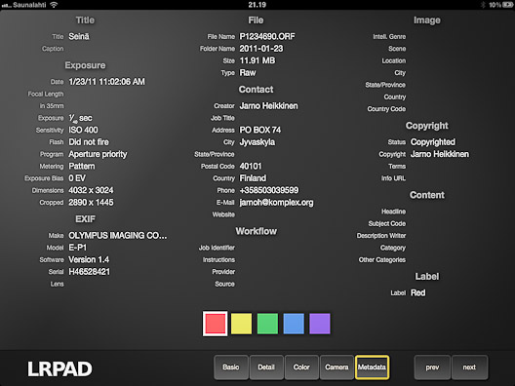Image resolution: width=515 pixels, height=386 pixels.
Task: Edit the Copyright field Jarno Heikkinen
Action: coord(440,154)
